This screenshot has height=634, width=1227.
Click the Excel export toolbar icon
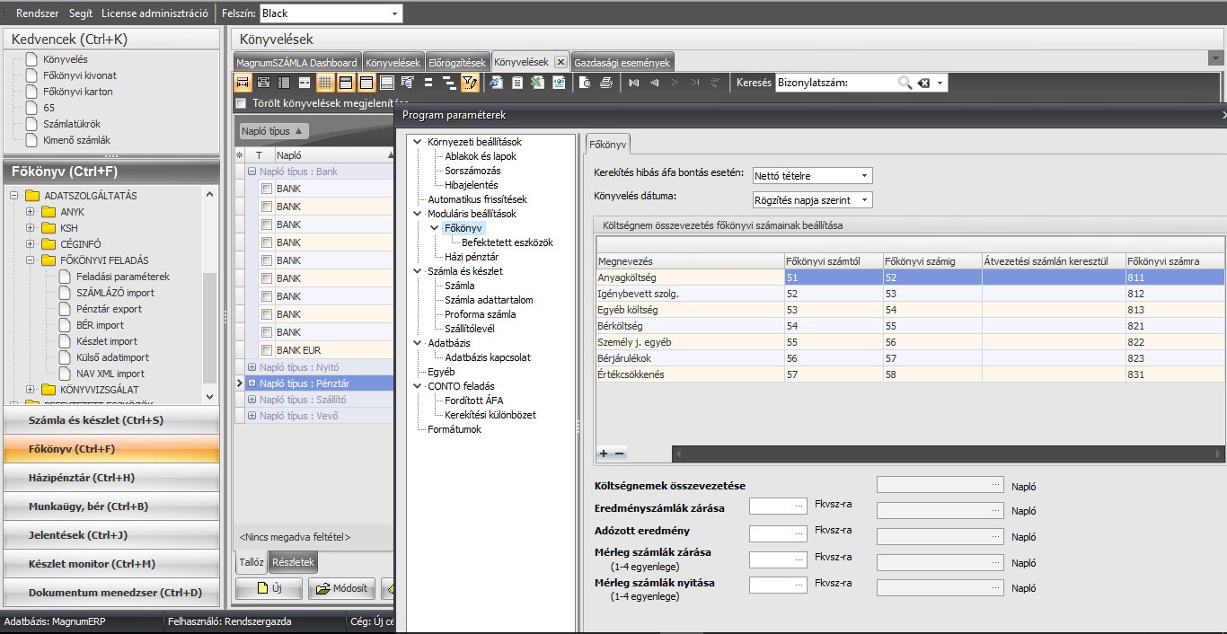coord(537,83)
